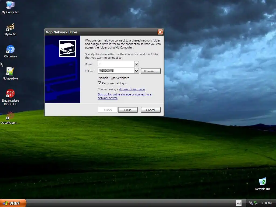
Task: Click the first system tray network icon
Action: pos(251,203)
